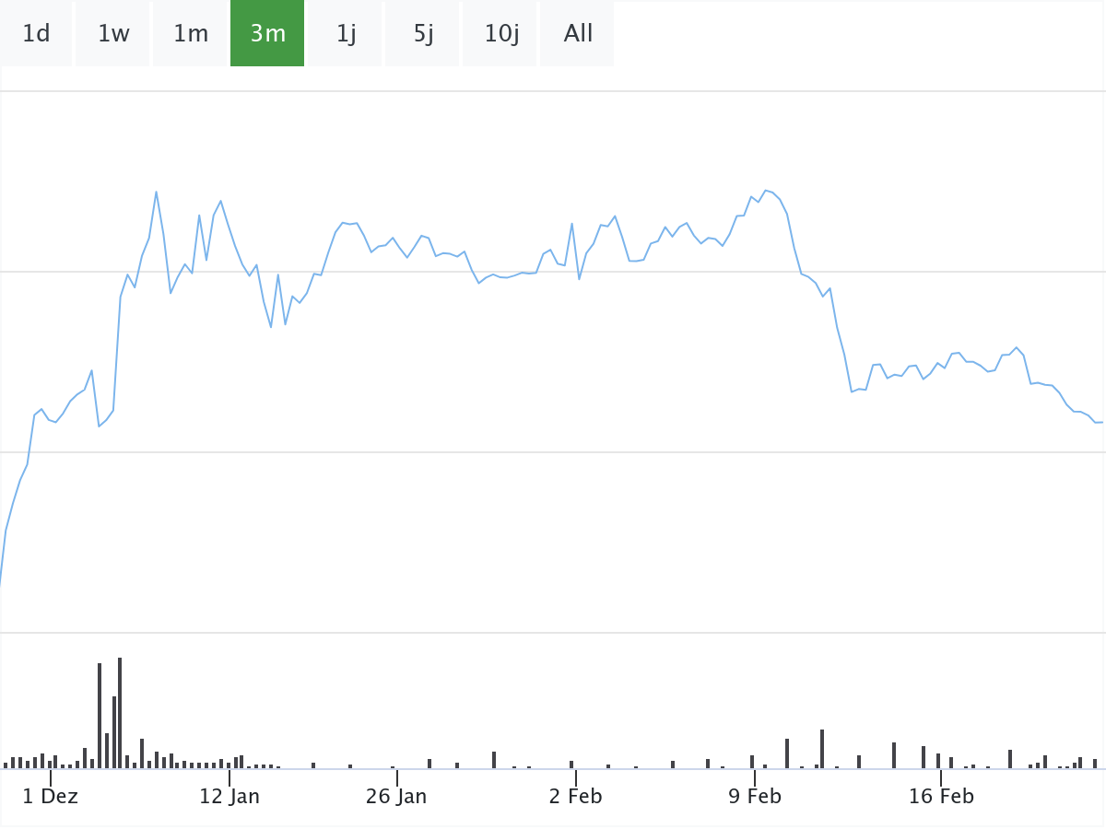Click the tallest volume bar after 9 Feb
This screenshot has width=1106, height=829.
point(822,748)
